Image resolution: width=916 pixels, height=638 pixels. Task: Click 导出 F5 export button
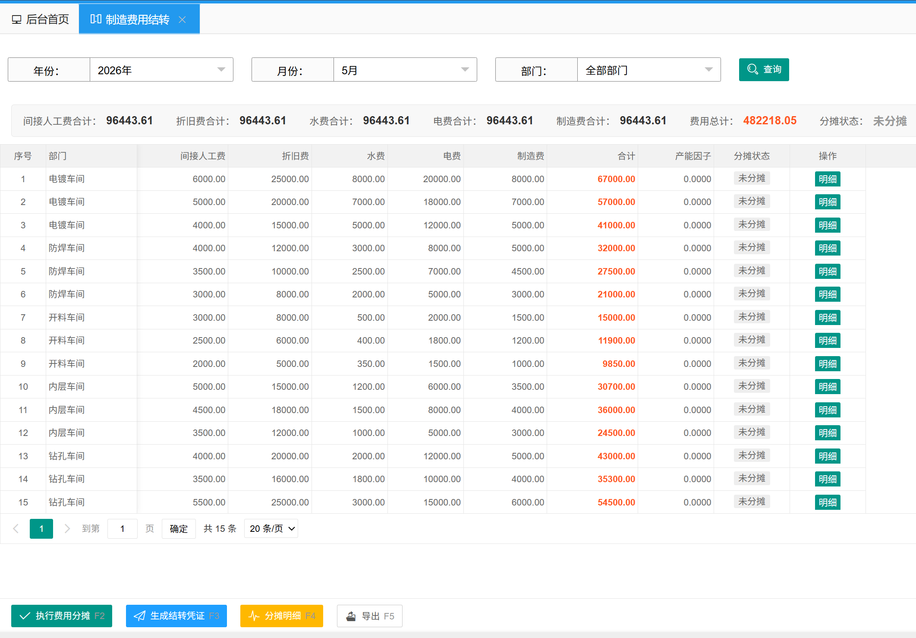coord(370,616)
